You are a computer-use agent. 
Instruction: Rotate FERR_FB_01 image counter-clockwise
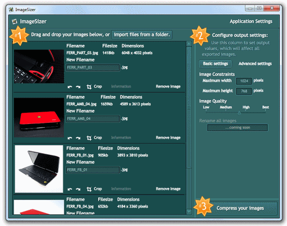tap(70, 189)
